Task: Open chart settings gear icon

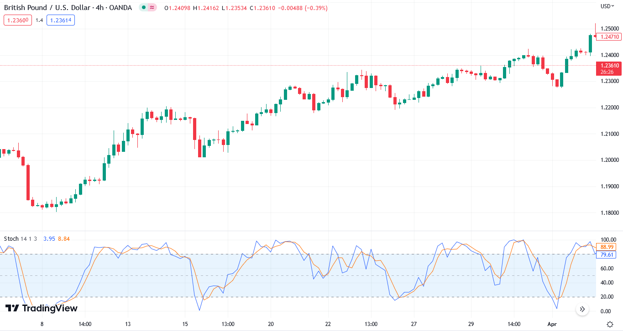Action: [x=610, y=324]
